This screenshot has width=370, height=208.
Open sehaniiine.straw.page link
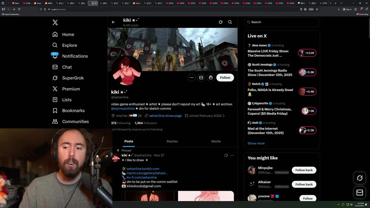(165, 116)
